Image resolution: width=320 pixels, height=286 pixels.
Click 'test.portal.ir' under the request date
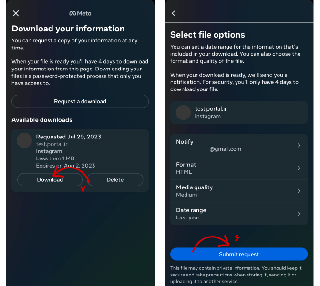tap(52, 144)
